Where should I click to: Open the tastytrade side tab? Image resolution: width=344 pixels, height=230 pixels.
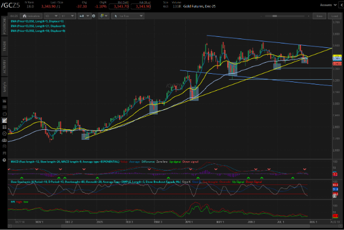coord(4,87)
